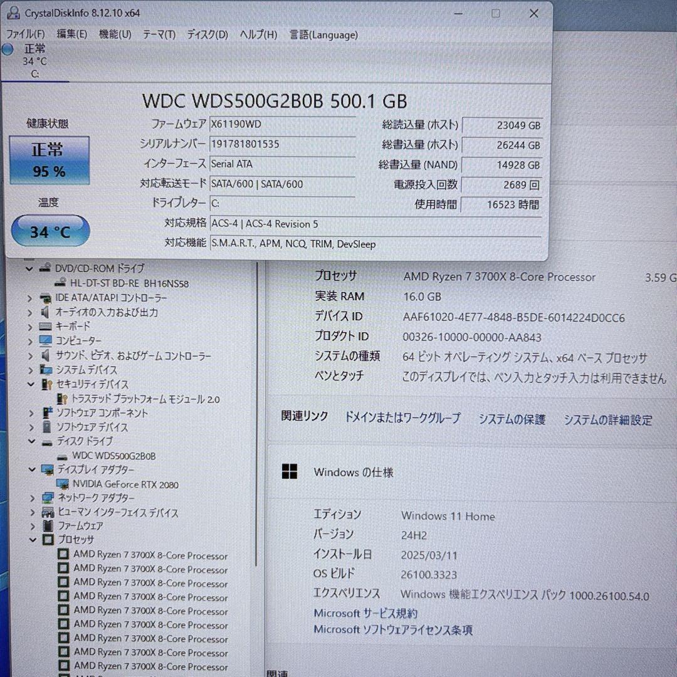The image size is (677, 677).
Task: Click the software component icon
Action: click(x=48, y=412)
